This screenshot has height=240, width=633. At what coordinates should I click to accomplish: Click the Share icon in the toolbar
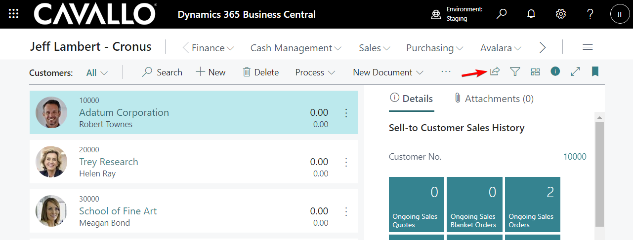click(495, 72)
